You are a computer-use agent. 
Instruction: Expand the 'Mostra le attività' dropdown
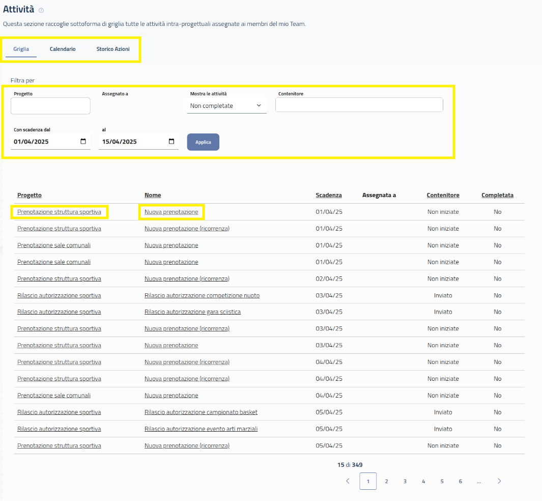[x=226, y=105]
